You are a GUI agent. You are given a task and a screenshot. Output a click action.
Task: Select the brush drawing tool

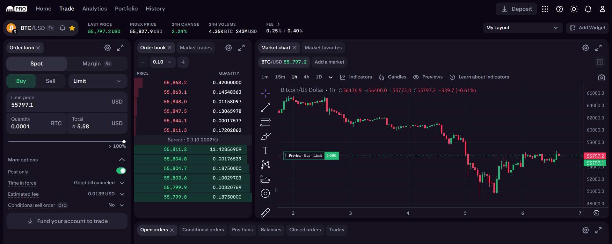click(x=265, y=136)
